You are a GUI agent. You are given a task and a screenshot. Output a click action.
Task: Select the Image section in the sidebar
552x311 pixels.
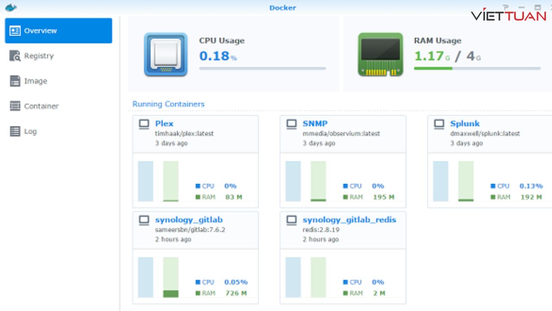click(x=36, y=81)
